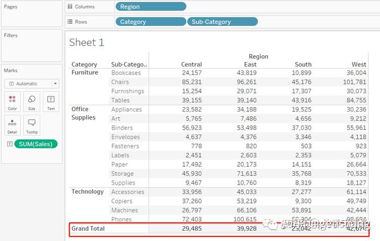Select the Category pill in Rows
This screenshot has height=241, width=380.
[151, 22]
